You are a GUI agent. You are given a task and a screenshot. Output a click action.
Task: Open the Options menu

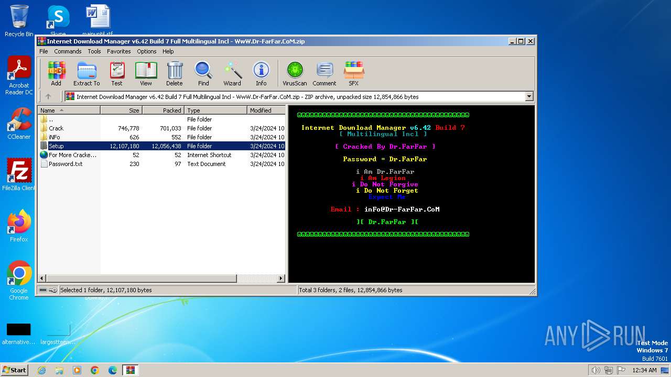147,51
